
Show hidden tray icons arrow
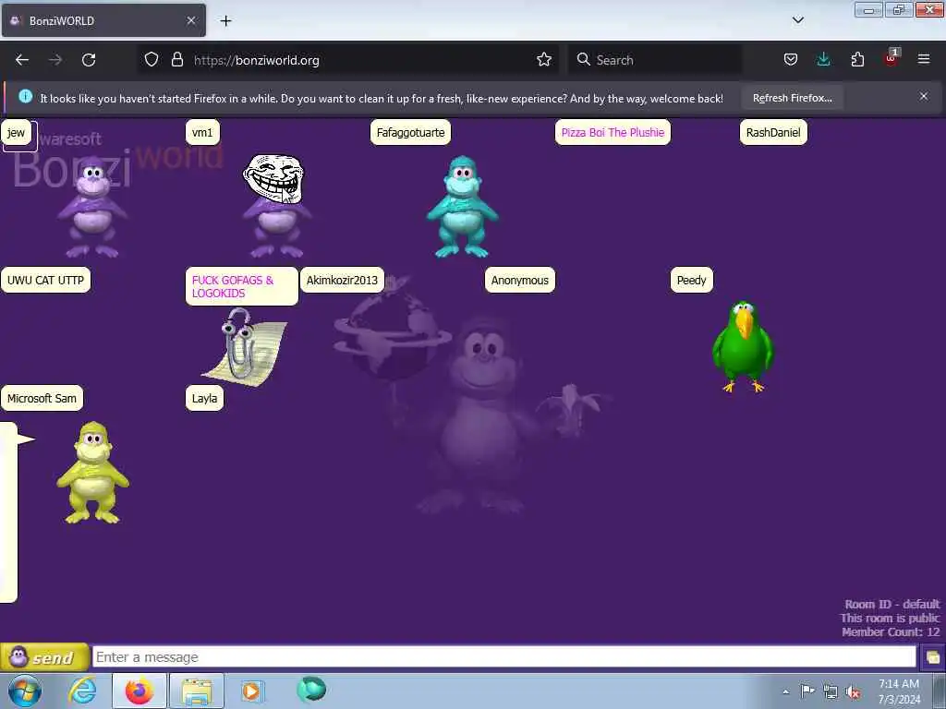pyautogui.click(x=785, y=691)
